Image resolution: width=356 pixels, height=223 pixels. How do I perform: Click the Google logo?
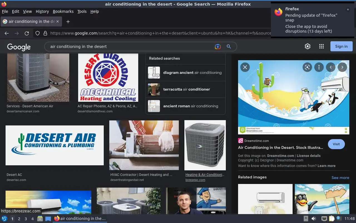point(19,47)
